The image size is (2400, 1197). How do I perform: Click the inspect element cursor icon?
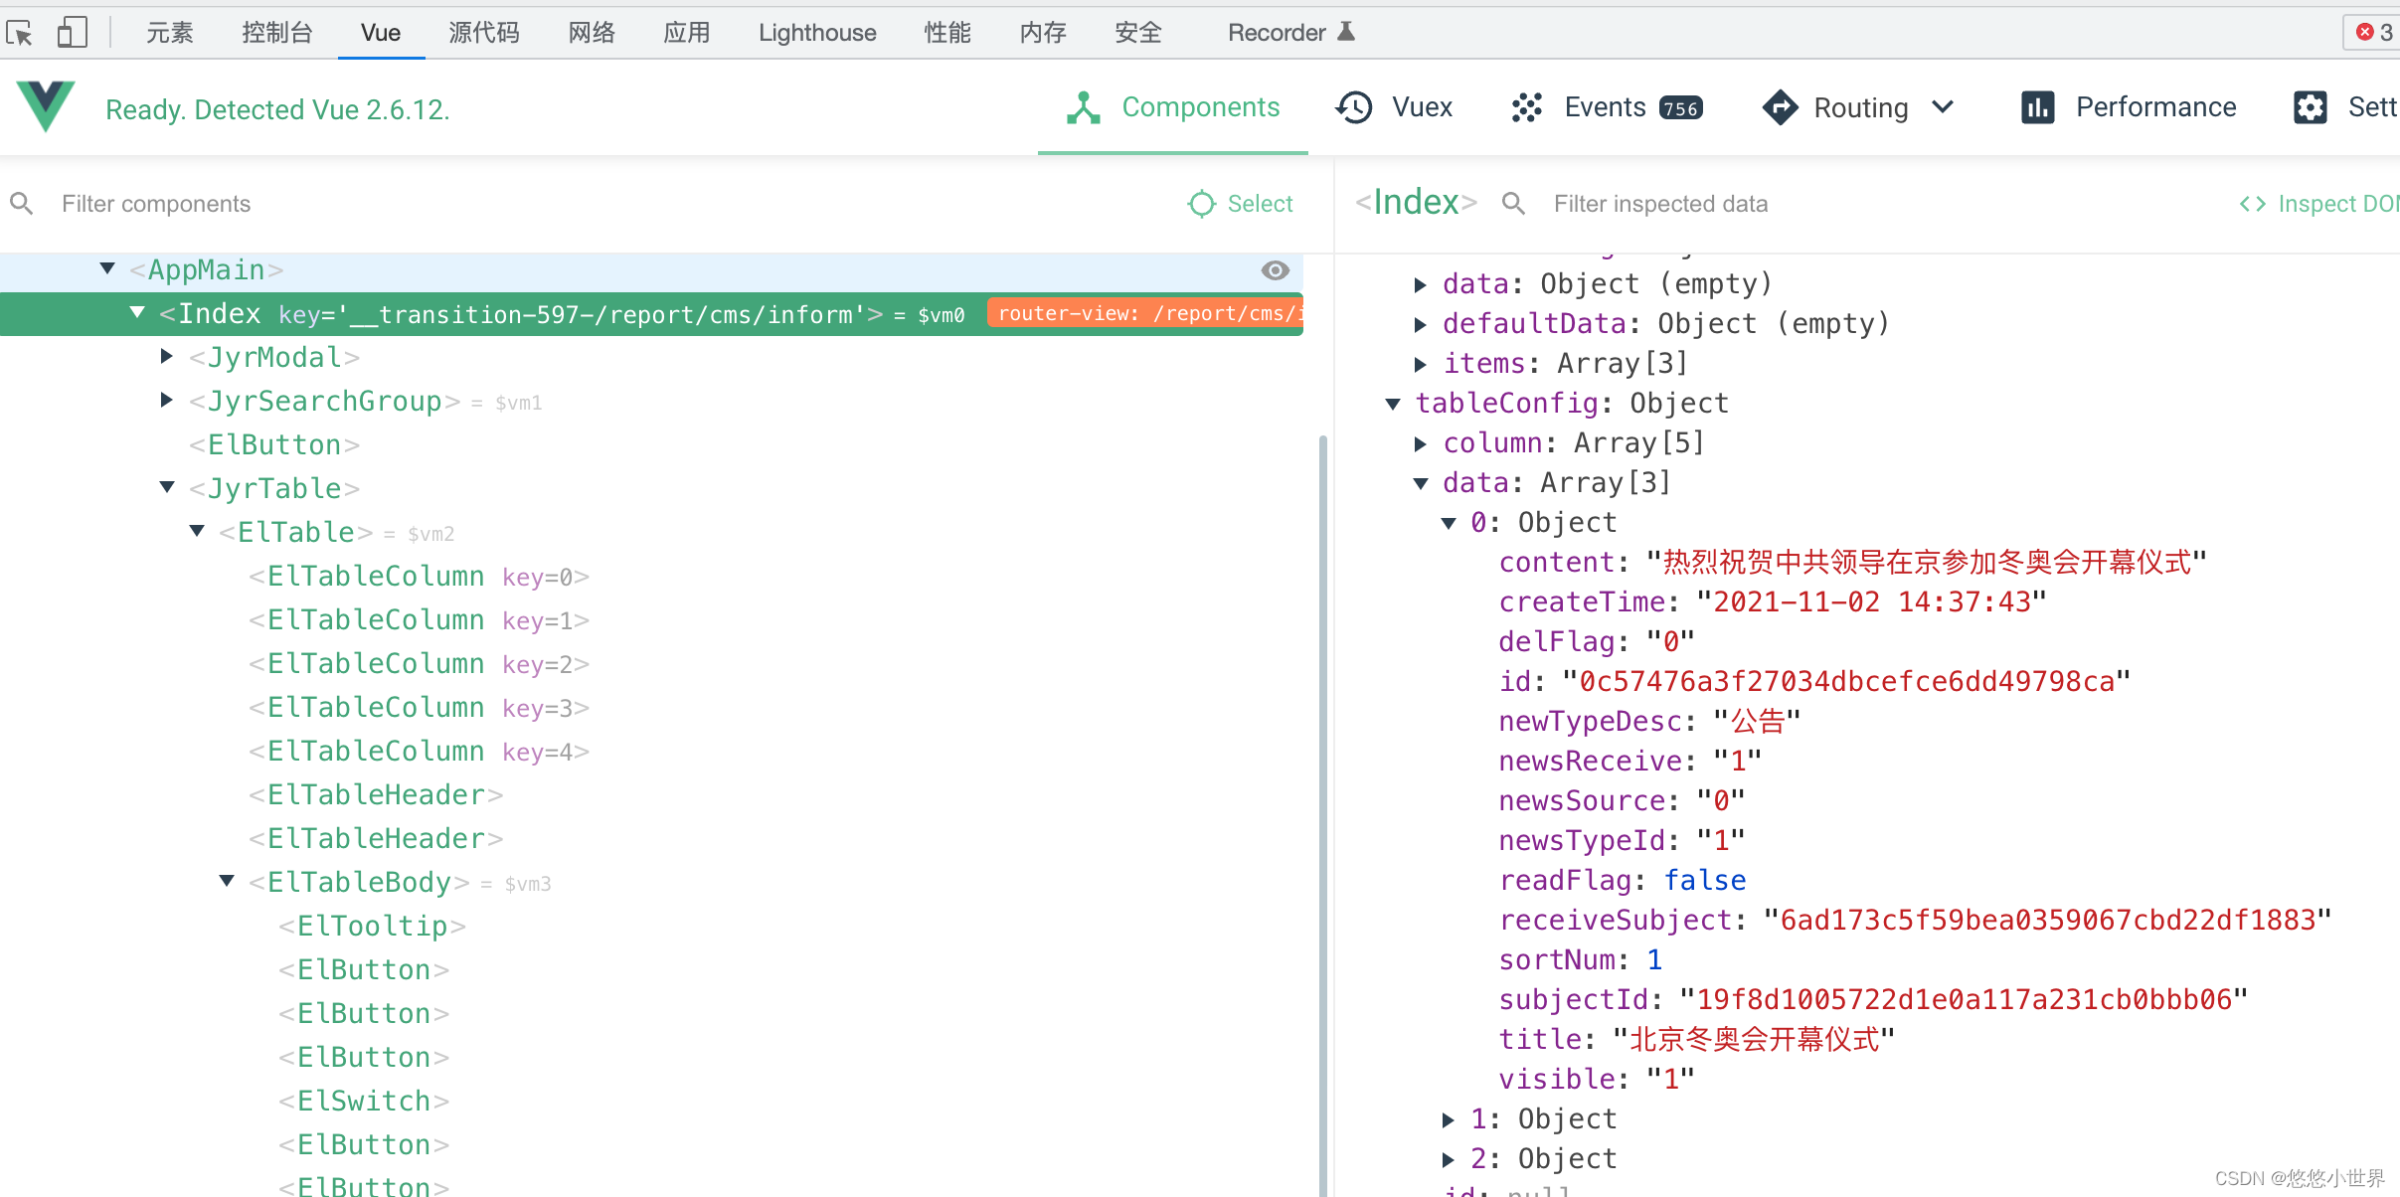point(20,33)
